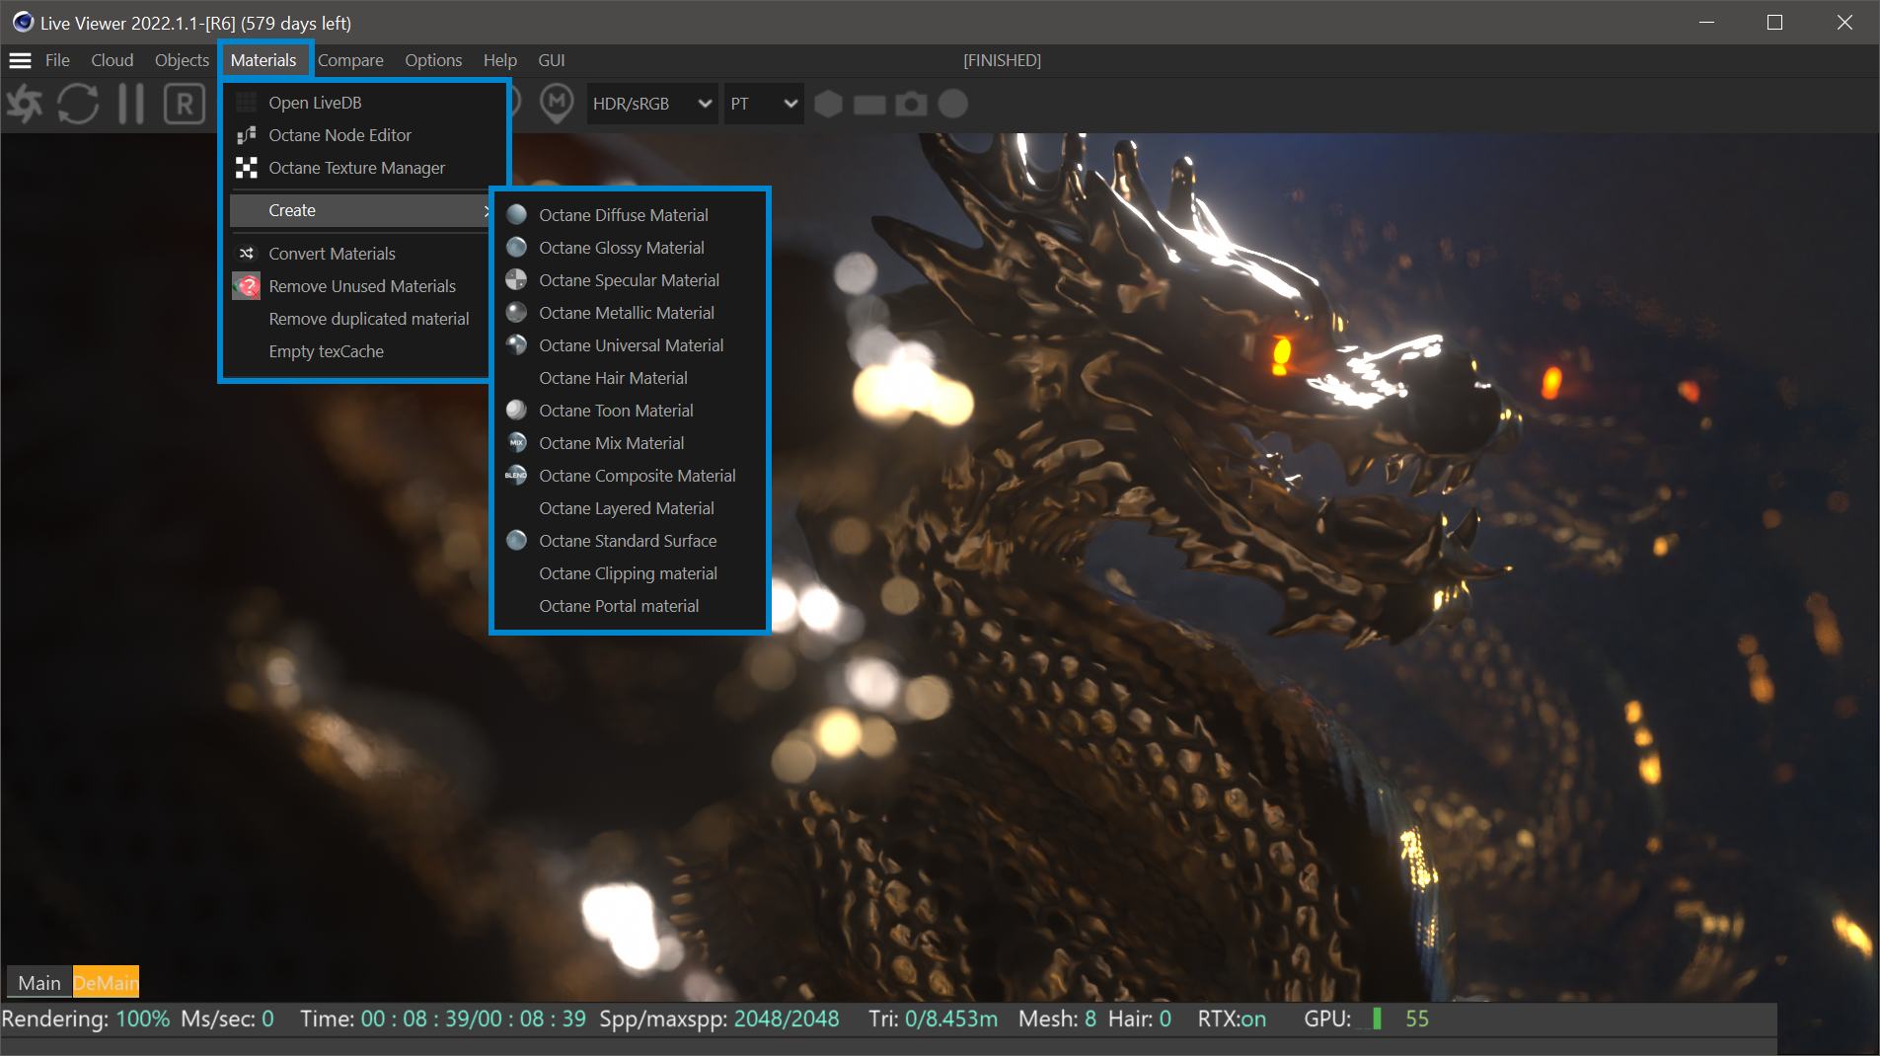
Task: Create an Octane Standard Surface
Action: click(630, 541)
